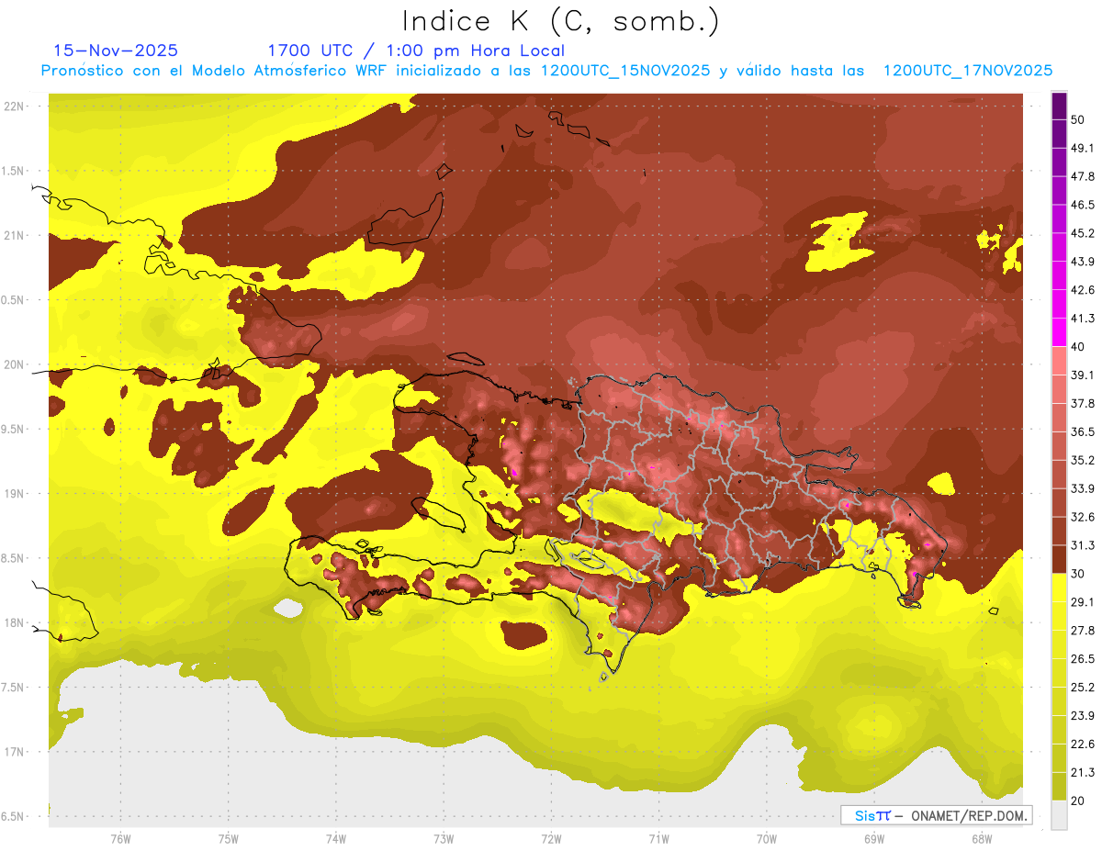Click the colorbar value "39.1"

coord(1082,375)
